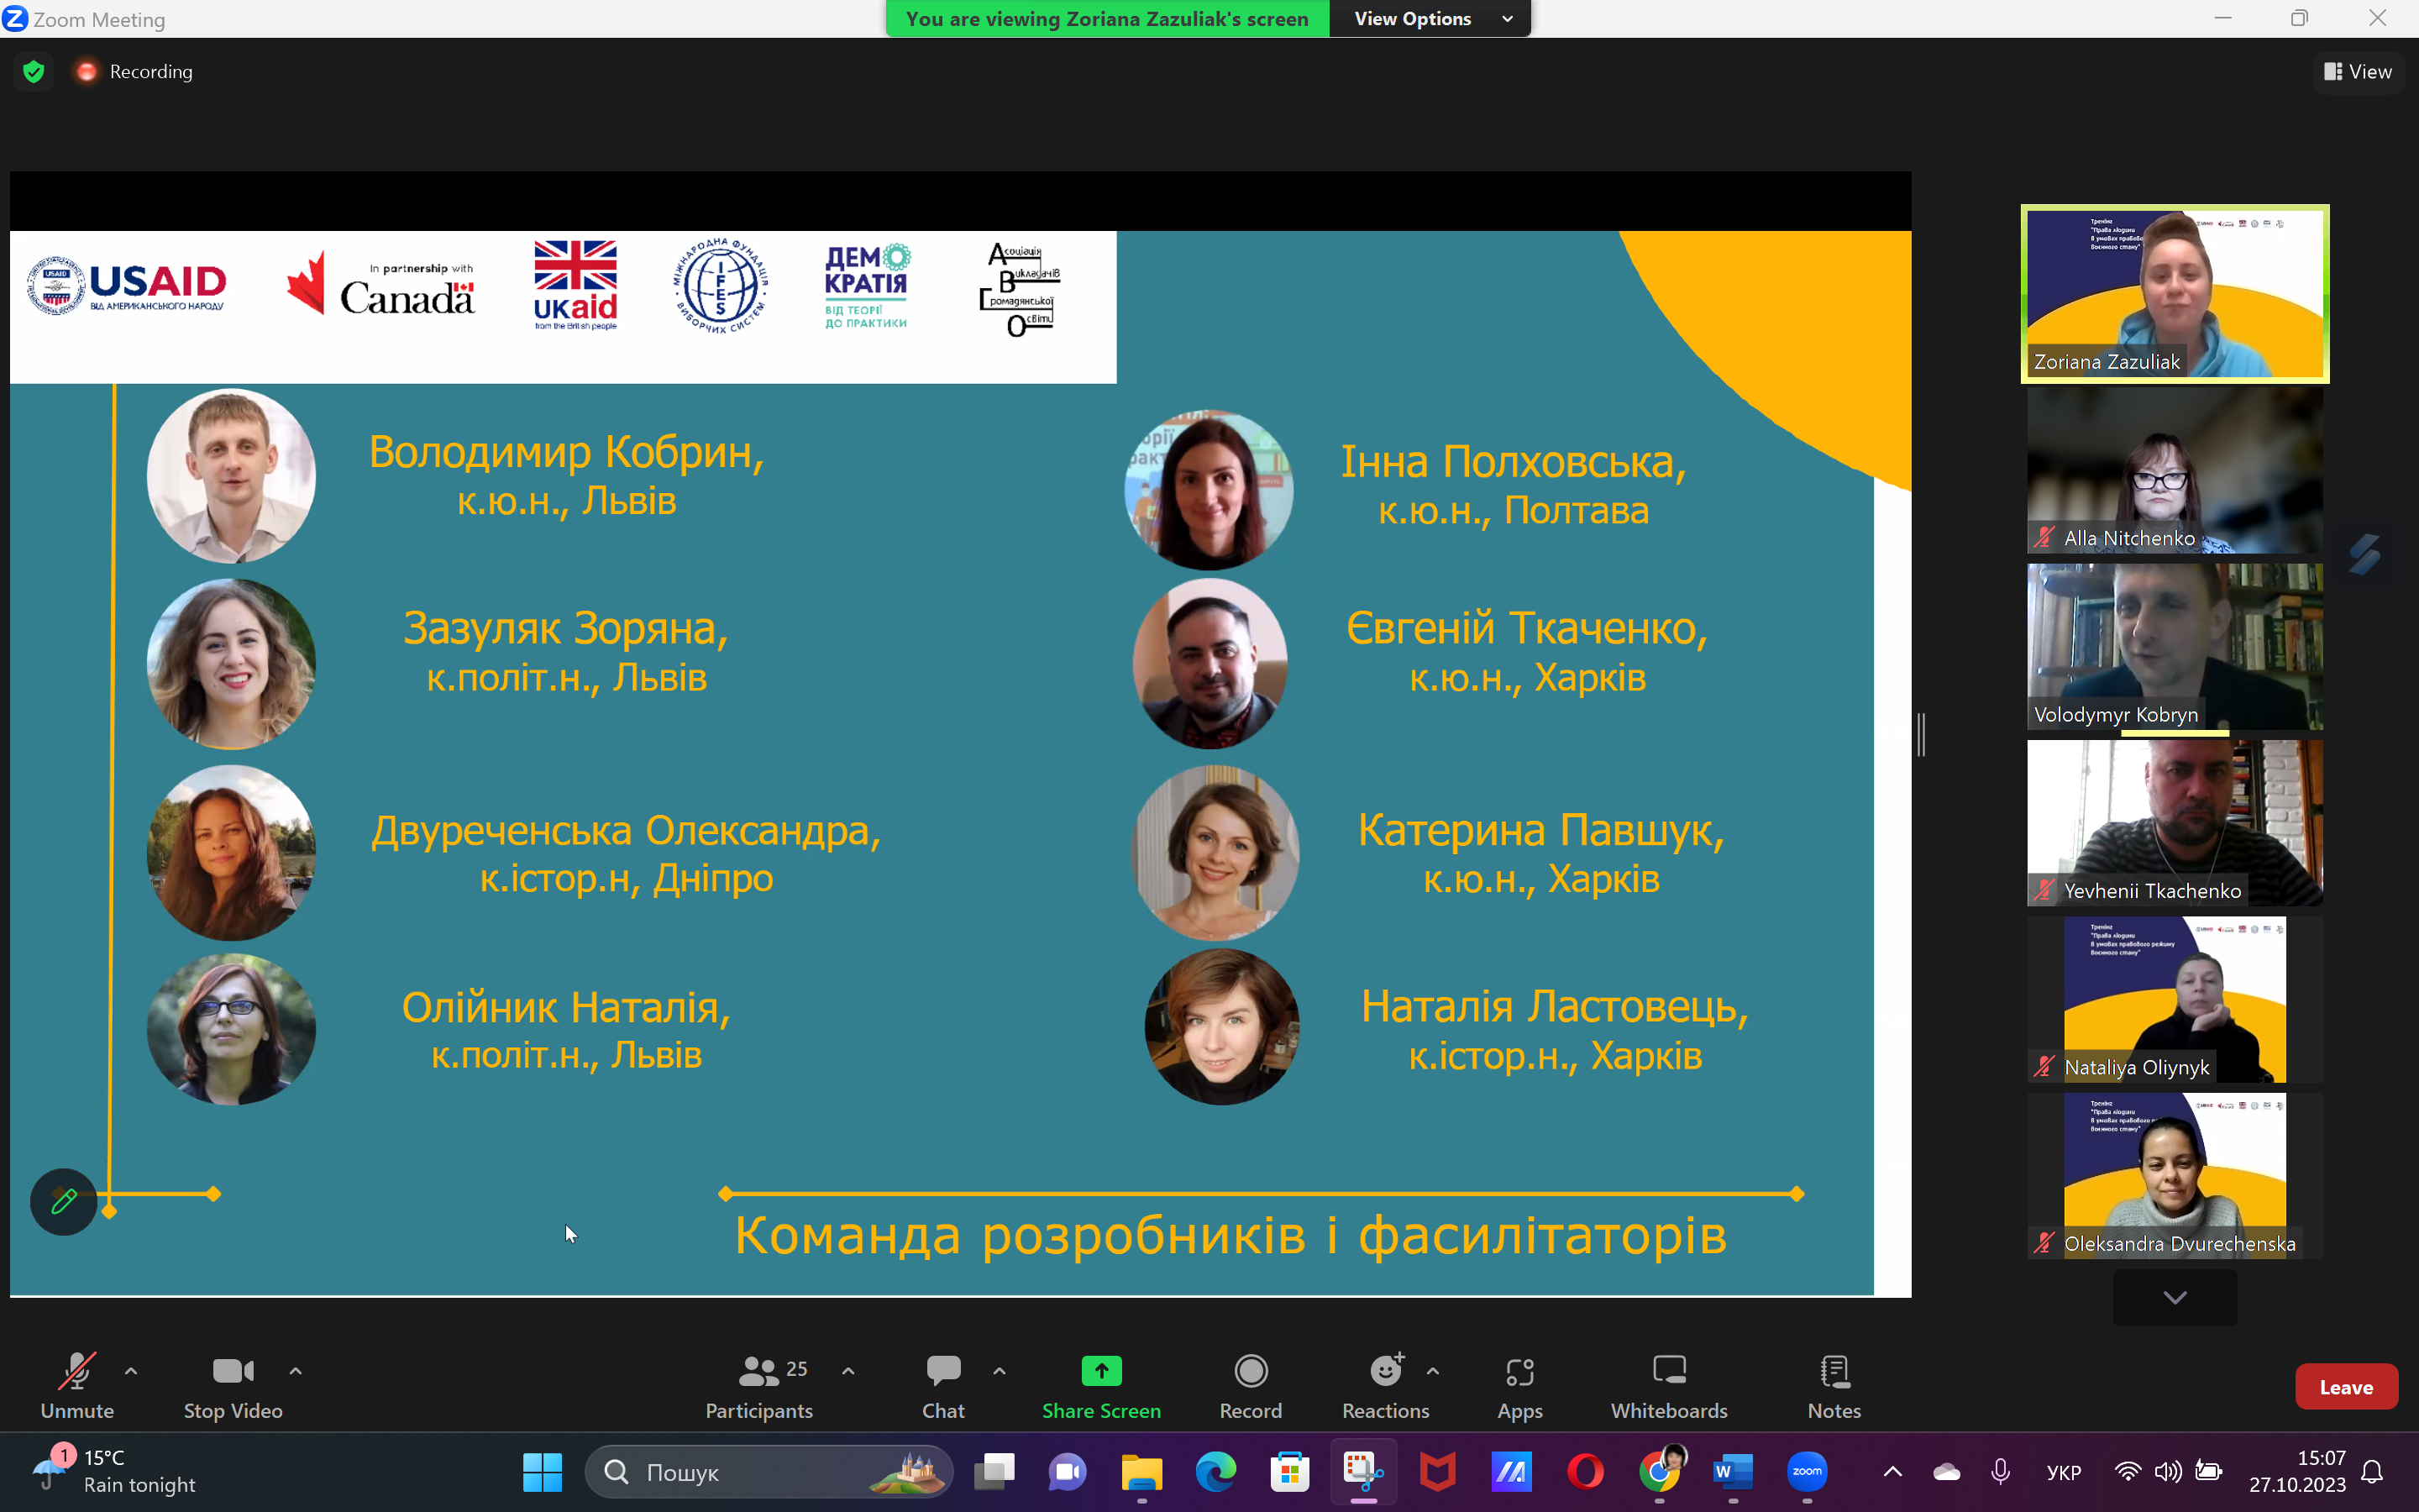Image resolution: width=2419 pixels, height=1512 pixels.
Task: Click the red Leave button
Action: point(2345,1387)
